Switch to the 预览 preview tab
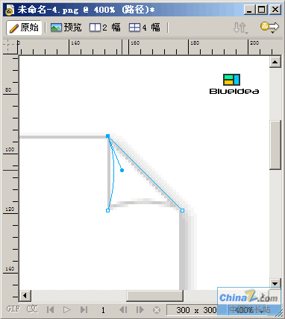The width and height of the screenshot is (285, 319). [x=66, y=28]
